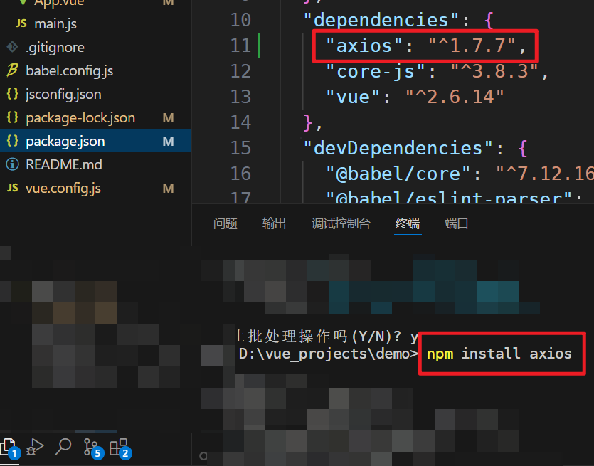Open the Run and Debug icon
This screenshot has height=466, width=594.
[36, 447]
